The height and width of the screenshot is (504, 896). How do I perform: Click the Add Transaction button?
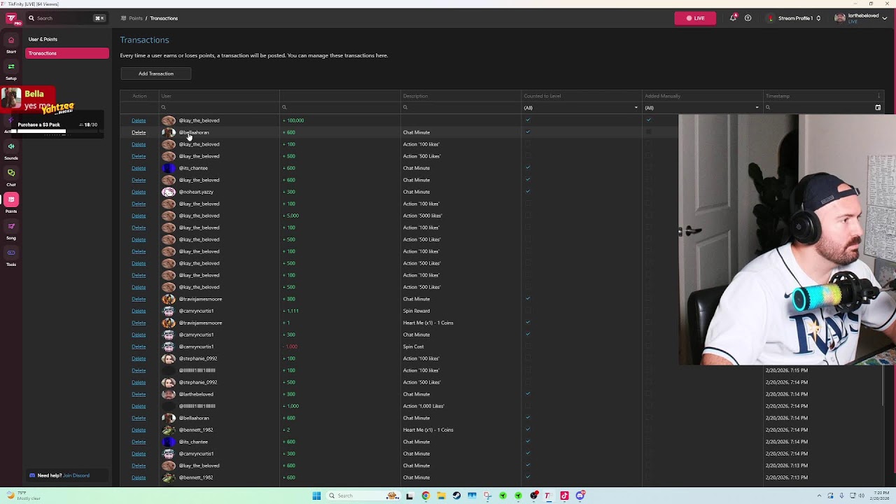tap(156, 73)
